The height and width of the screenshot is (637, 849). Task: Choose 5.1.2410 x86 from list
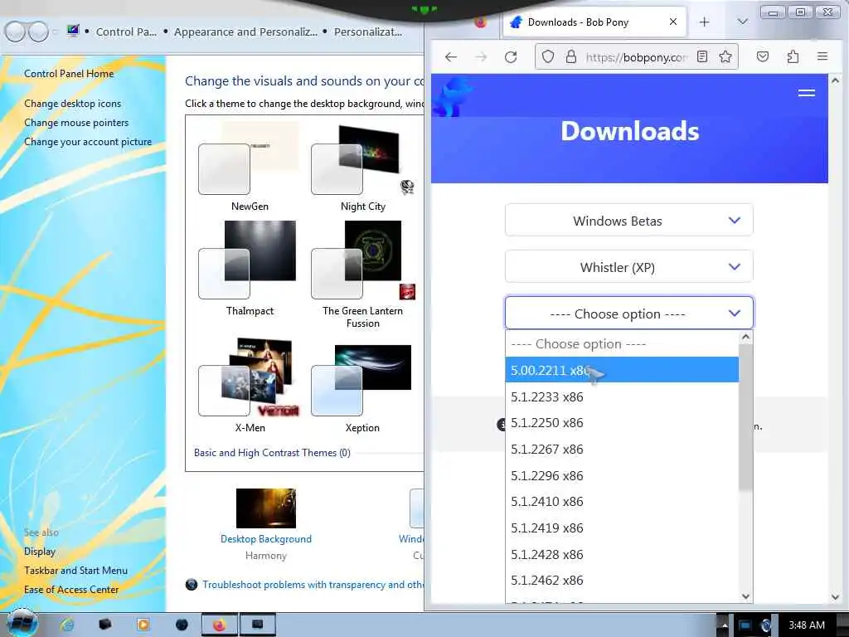tap(622, 502)
